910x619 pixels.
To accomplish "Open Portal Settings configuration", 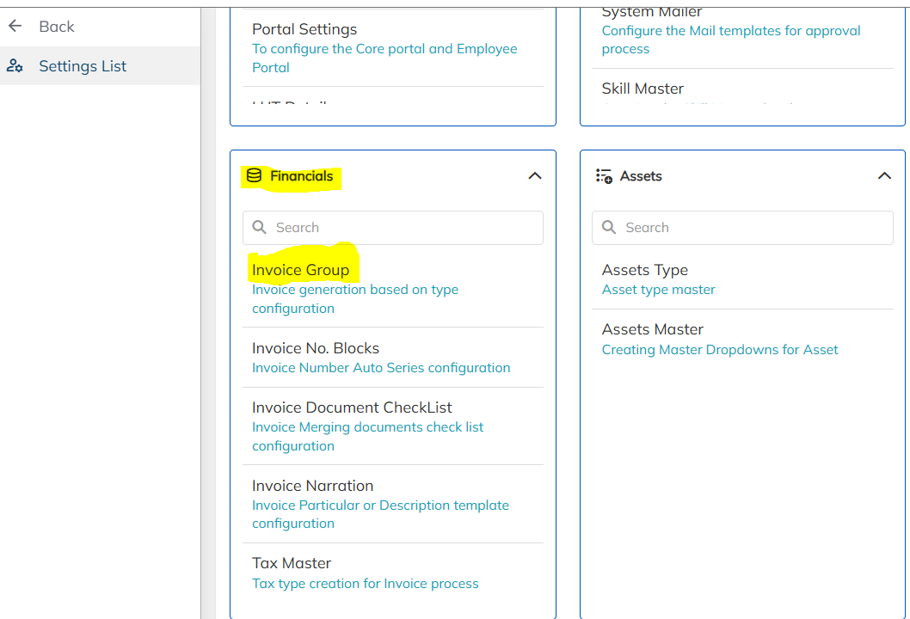I will [304, 29].
